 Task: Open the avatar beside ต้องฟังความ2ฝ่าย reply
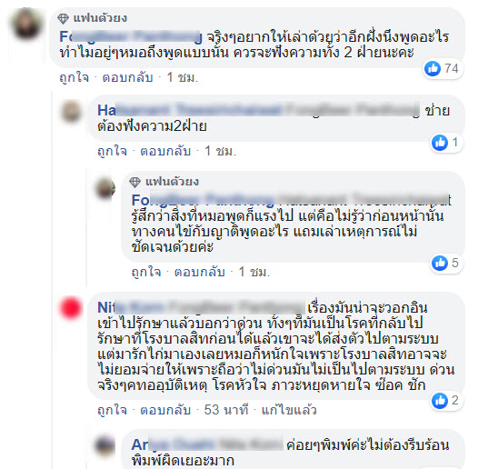pos(71,111)
